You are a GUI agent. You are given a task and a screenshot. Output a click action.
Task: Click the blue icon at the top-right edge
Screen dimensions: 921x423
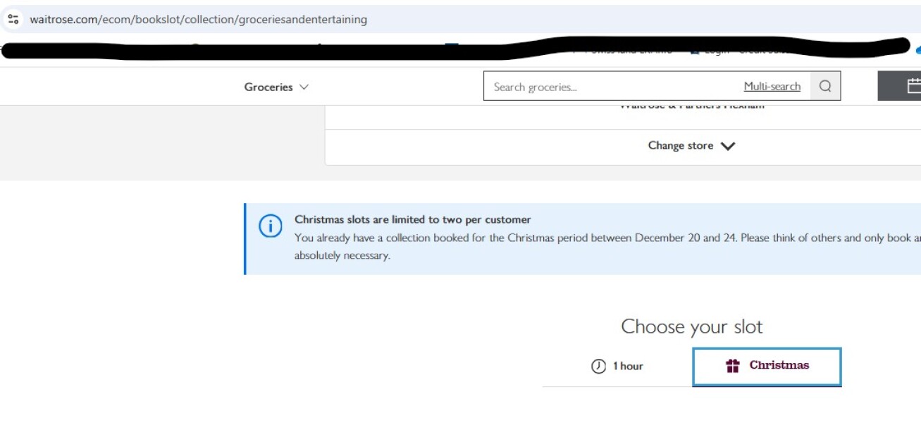pos(917,50)
